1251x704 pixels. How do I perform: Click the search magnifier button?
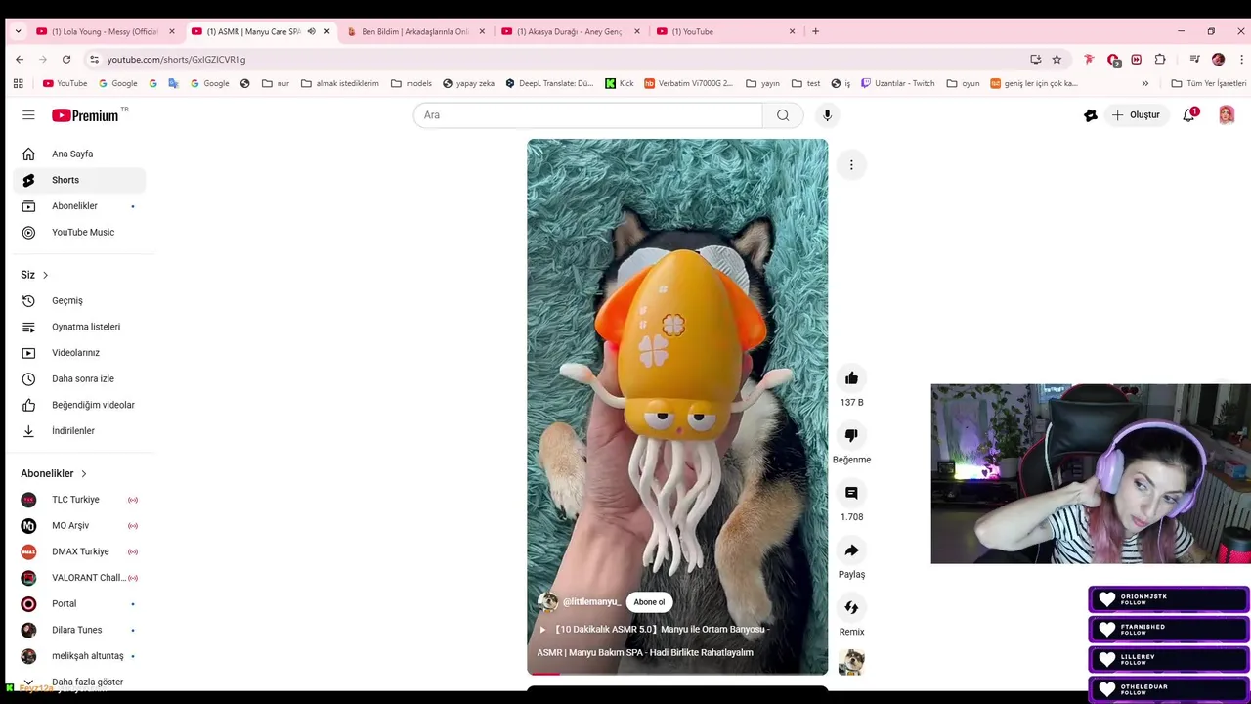point(783,115)
